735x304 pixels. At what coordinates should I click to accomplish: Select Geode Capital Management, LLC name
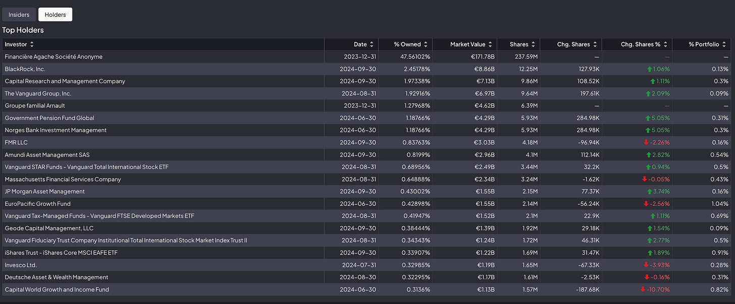click(49, 228)
